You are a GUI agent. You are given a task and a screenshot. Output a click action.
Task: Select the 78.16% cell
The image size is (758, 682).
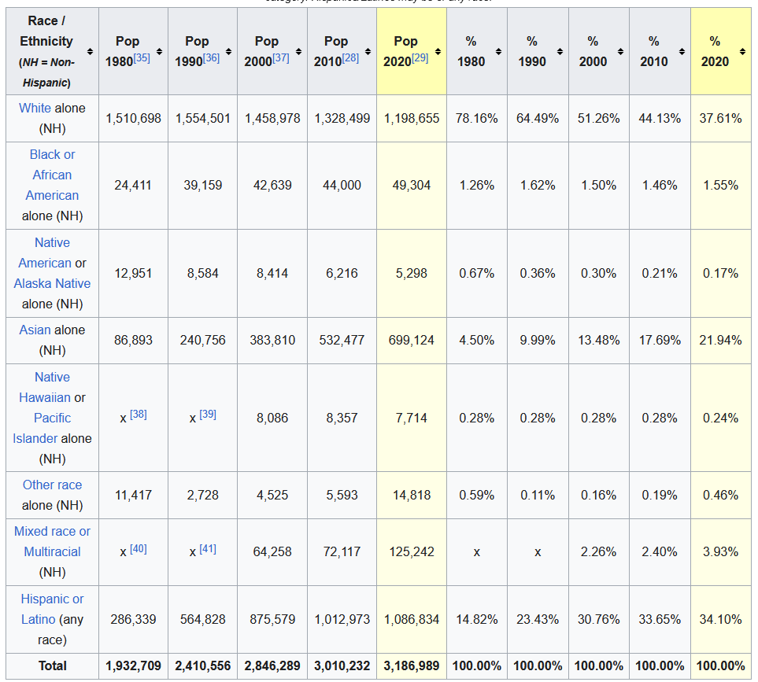pyautogui.click(x=477, y=118)
